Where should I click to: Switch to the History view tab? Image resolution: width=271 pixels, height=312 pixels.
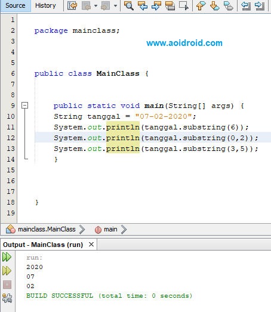(45, 5)
